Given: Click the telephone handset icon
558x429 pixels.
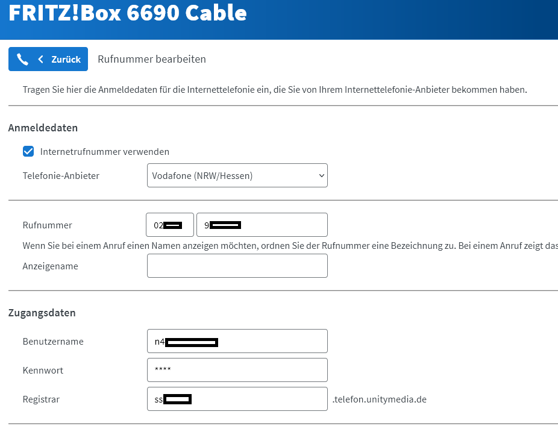Looking at the screenshot, I should click(22, 60).
